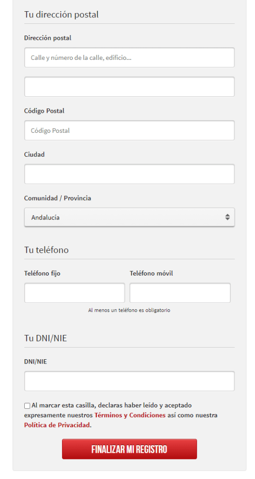Focus the DNI/NIE input field
This screenshot has height=479, width=255.
click(x=129, y=381)
